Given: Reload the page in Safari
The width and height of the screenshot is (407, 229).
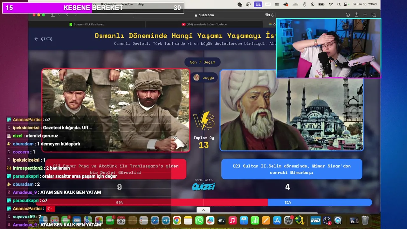Looking at the screenshot, I should click(272, 15).
